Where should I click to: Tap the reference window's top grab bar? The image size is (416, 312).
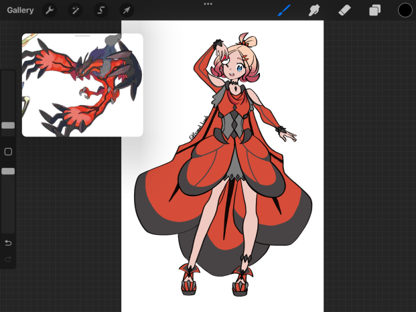[82, 36]
